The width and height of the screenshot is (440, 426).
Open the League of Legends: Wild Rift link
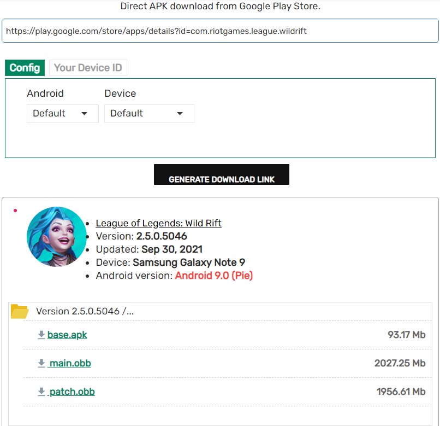click(158, 223)
